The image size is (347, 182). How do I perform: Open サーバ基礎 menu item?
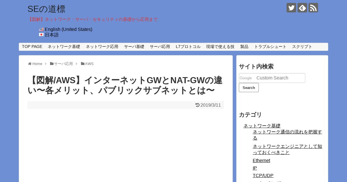pyautogui.click(x=134, y=47)
